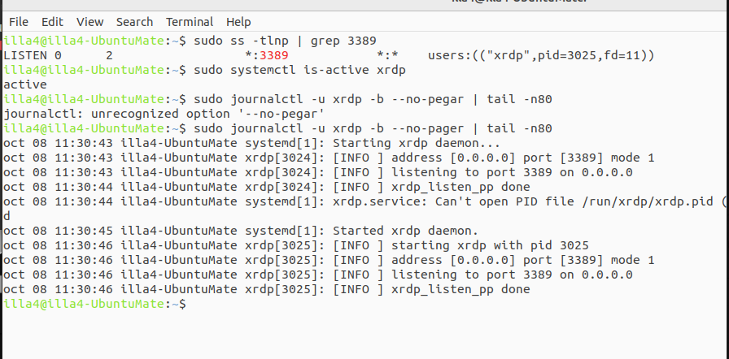
Task: Open the View menu
Action: [x=90, y=22]
